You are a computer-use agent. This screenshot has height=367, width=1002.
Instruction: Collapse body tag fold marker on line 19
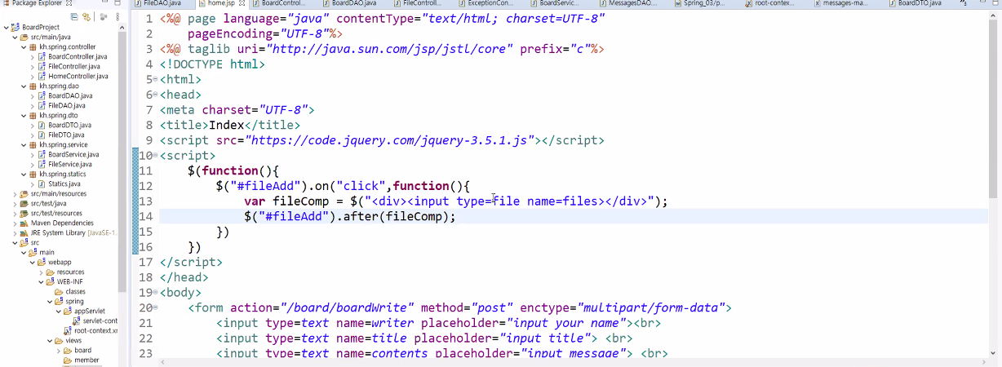point(155,293)
